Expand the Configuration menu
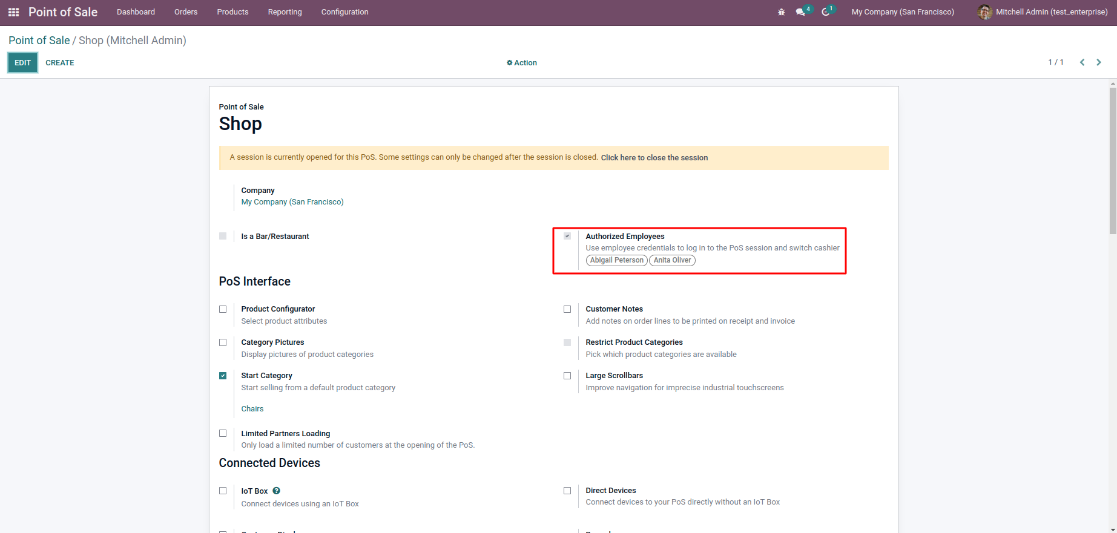1117x533 pixels. tap(344, 12)
